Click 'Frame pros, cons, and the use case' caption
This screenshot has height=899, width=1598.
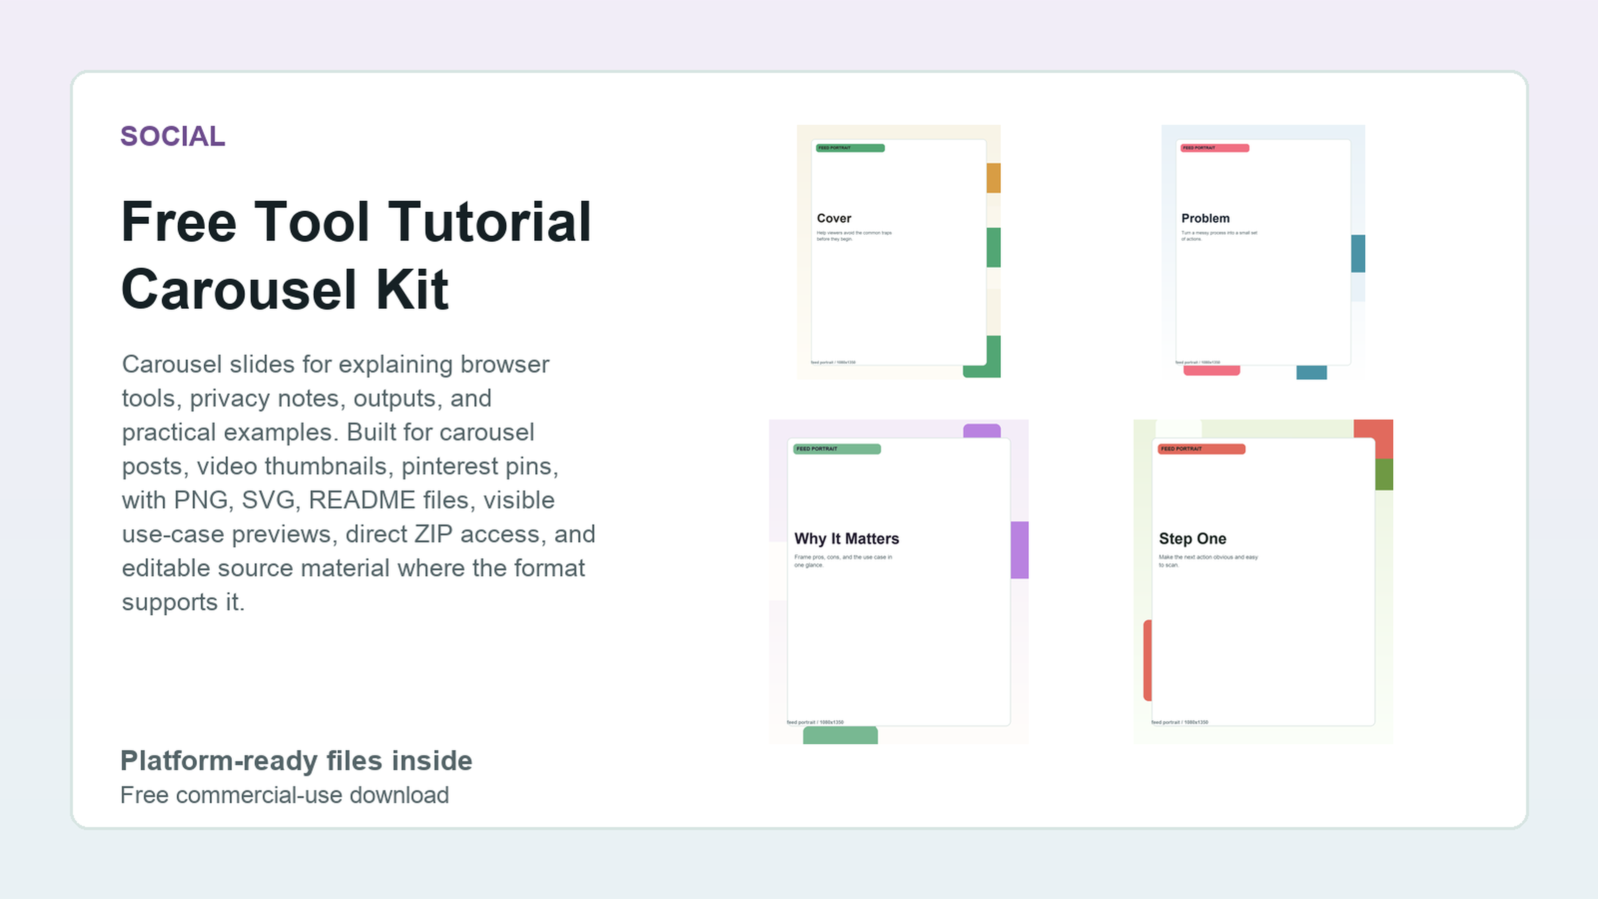(x=843, y=561)
